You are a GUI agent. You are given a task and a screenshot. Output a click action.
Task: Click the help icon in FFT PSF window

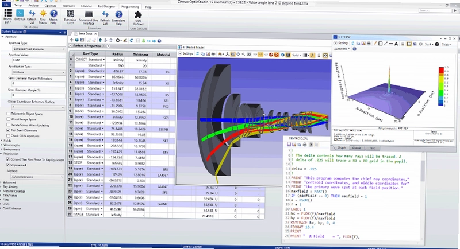(x=354, y=49)
